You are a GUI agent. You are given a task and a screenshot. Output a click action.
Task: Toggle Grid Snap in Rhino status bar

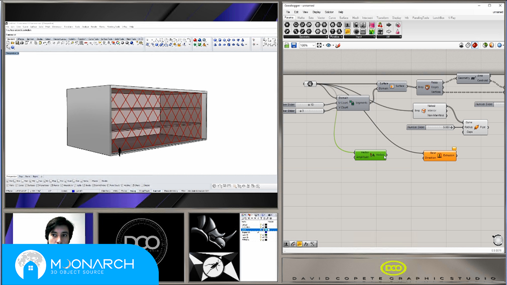pyautogui.click(x=106, y=191)
